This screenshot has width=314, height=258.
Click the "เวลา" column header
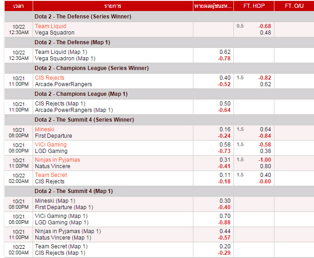(18, 6)
